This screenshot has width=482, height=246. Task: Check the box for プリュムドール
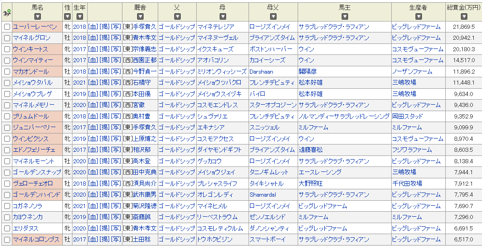coord(7,117)
